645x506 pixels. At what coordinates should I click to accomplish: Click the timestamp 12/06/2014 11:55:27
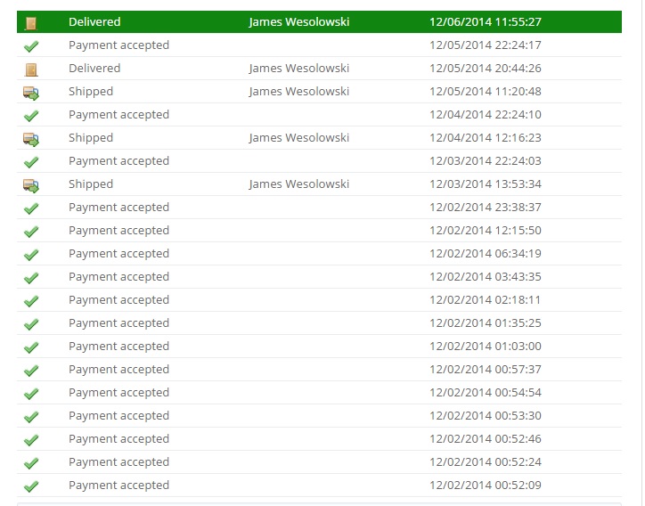pyautogui.click(x=486, y=21)
